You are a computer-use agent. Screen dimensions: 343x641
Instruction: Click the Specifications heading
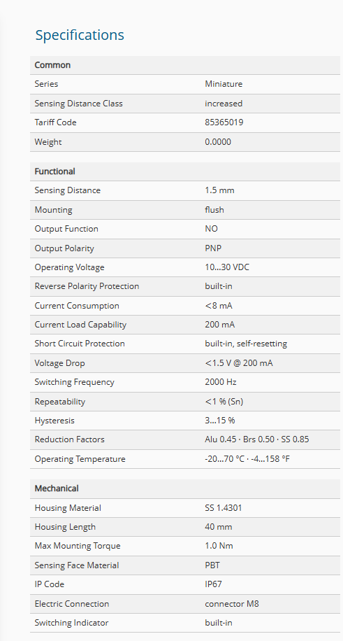point(80,35)
